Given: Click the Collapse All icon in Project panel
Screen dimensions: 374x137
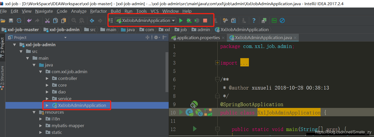Looking at the screenshot, I should (x=148, y=38).
